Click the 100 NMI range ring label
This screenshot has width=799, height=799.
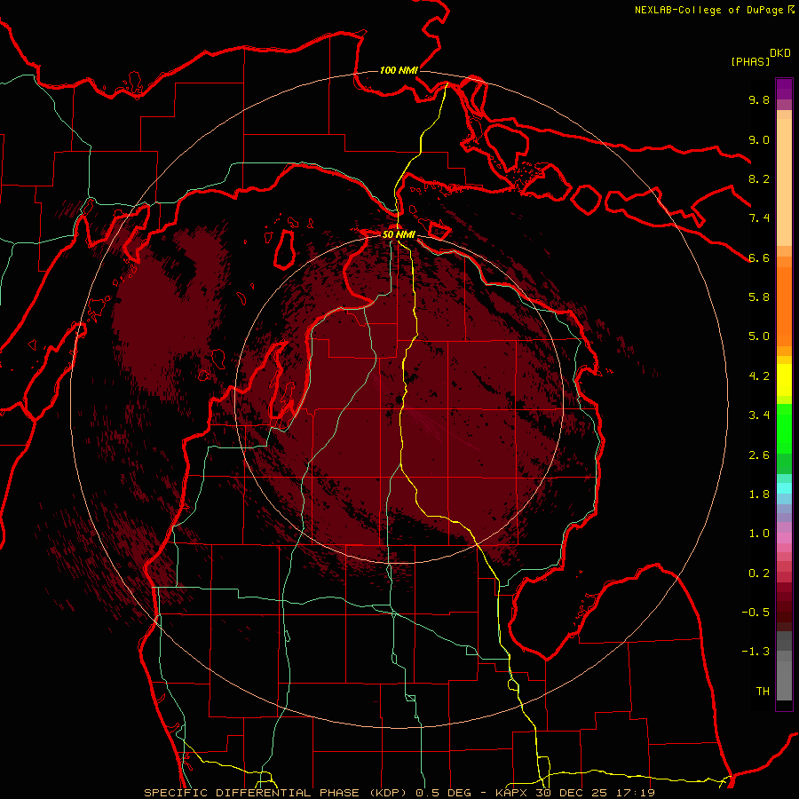pyautogui.click(x=399, y=70)
